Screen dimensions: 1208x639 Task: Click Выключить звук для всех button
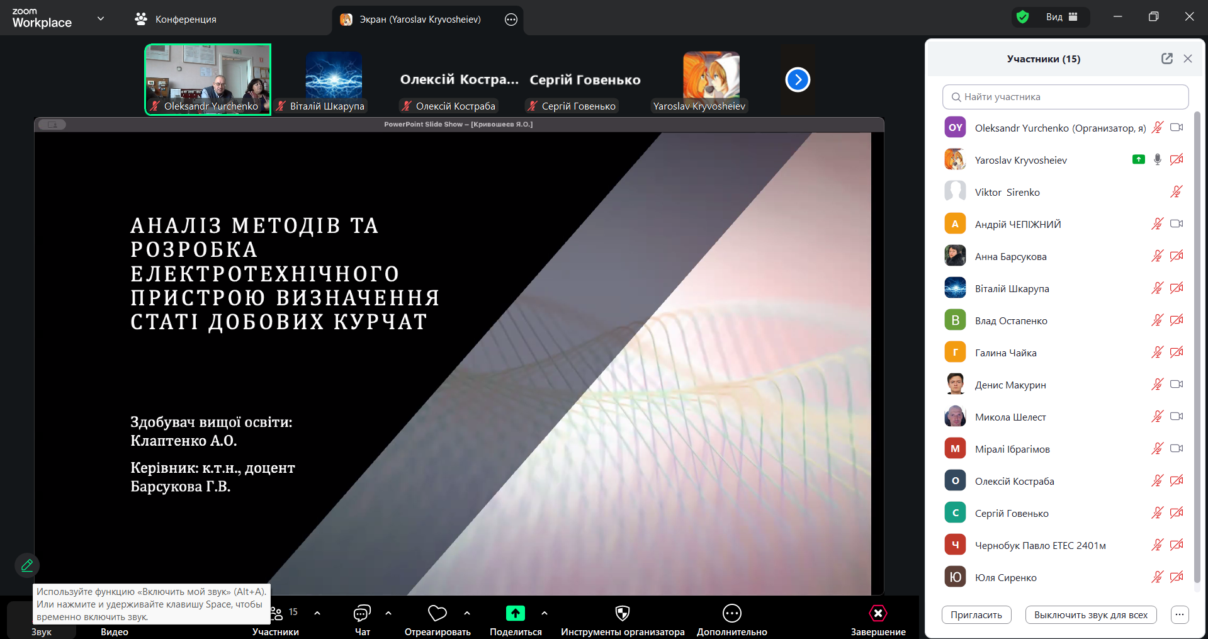tap(1090, 615)
